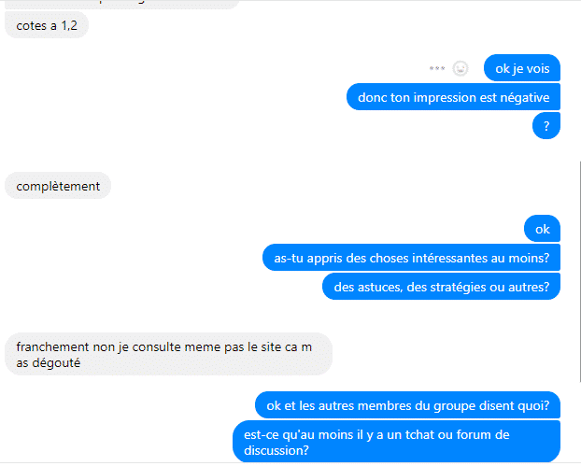Click the "franchement non je consulte" gray message

[x=168, y=354]
